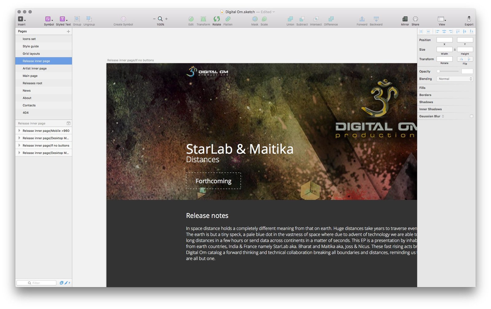The height and width of the screenshot is (309, 491).
Task: Add a new page with plus icon
Action: pos(68,31)
